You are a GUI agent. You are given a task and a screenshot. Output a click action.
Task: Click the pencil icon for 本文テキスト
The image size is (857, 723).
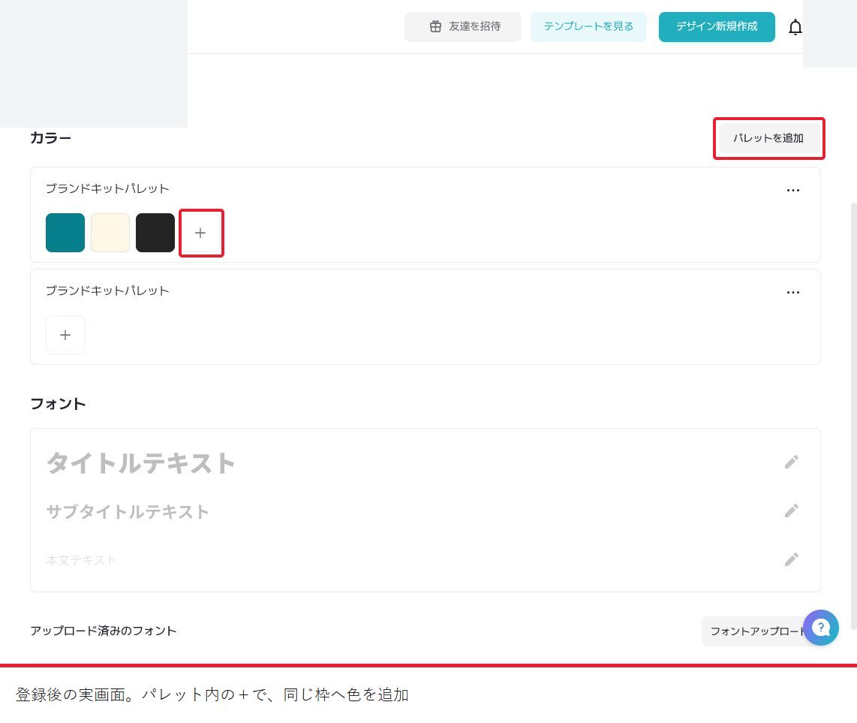[x=791, y=559]
